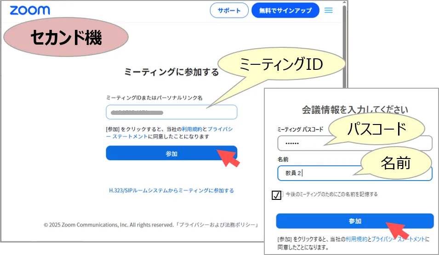
Task: Open the 利用規約 link in the passcode dialog
Action: click(356, 239)
